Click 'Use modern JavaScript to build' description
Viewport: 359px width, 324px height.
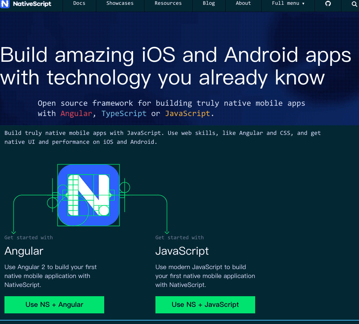(205, 276)
